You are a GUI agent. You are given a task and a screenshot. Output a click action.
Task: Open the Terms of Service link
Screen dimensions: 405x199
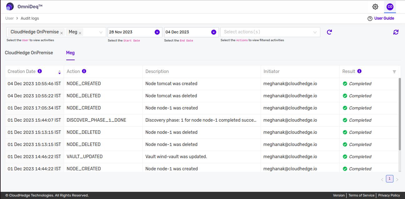(x=361, y=195)
